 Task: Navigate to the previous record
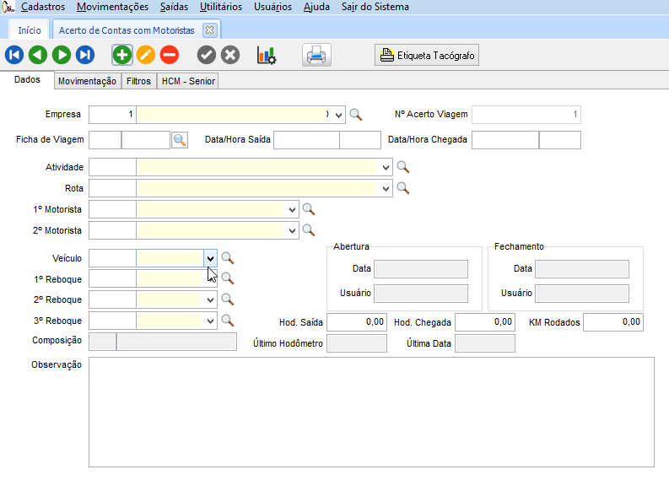tap(37, 56)
